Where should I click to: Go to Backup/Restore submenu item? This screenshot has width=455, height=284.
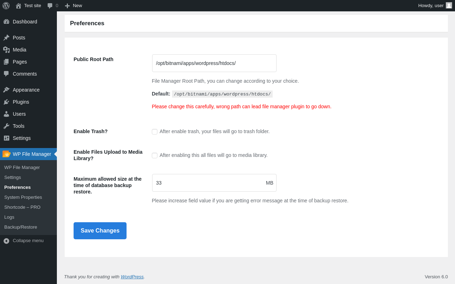[21, 227]
